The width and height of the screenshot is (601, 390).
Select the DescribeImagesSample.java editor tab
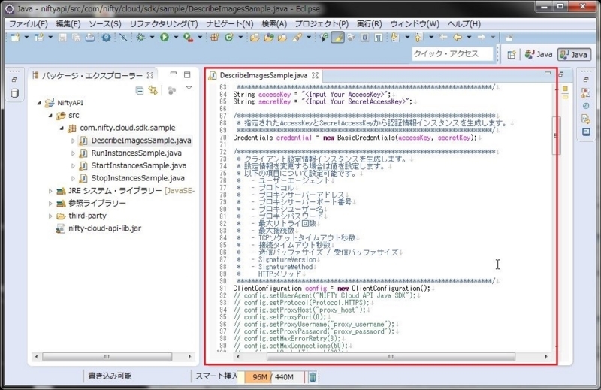[x=264, y=75]
